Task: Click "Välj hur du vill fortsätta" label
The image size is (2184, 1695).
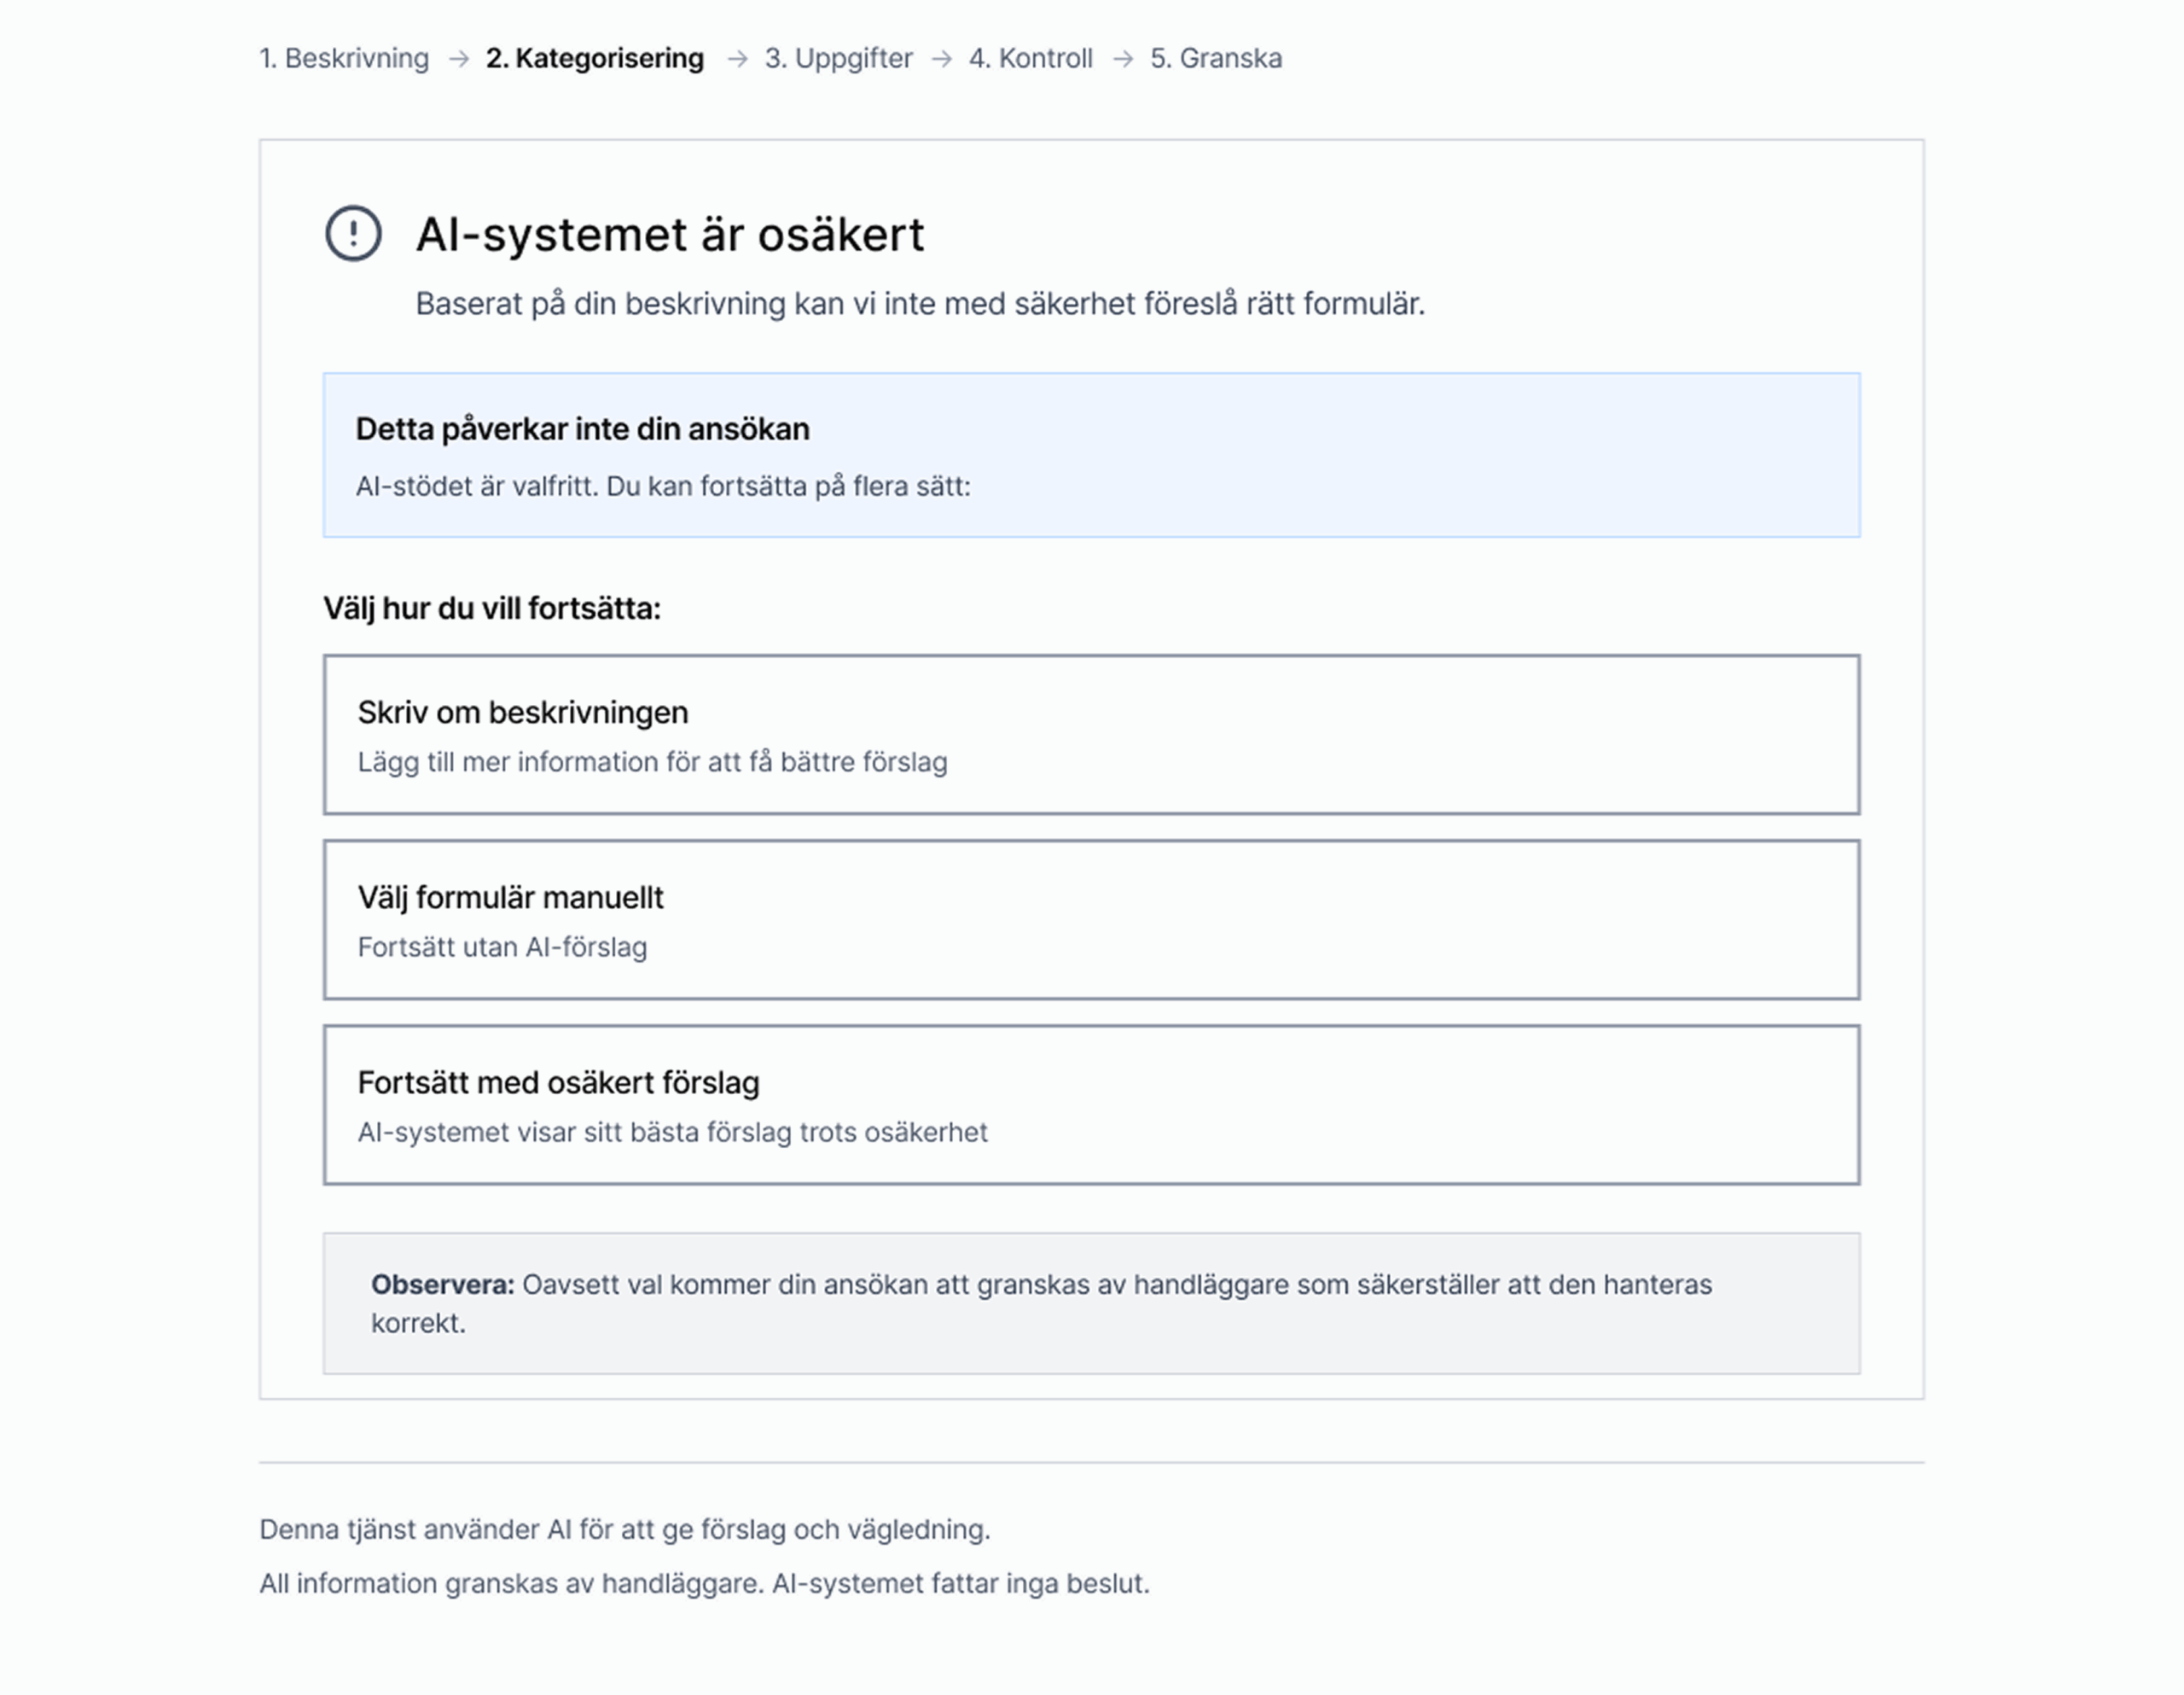Action: pos(492,609)
